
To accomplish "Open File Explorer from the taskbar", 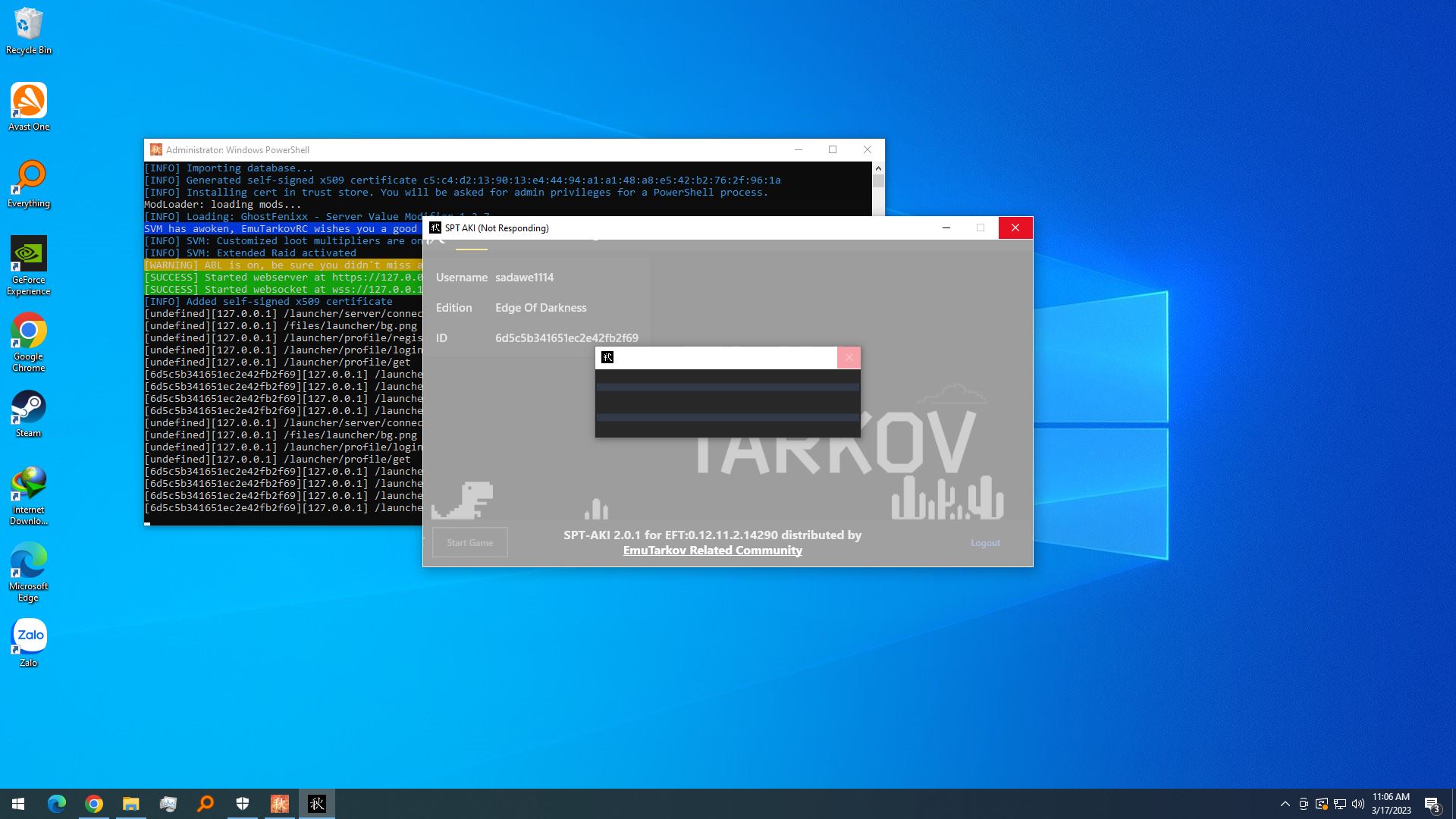I will tap(131, 804).
